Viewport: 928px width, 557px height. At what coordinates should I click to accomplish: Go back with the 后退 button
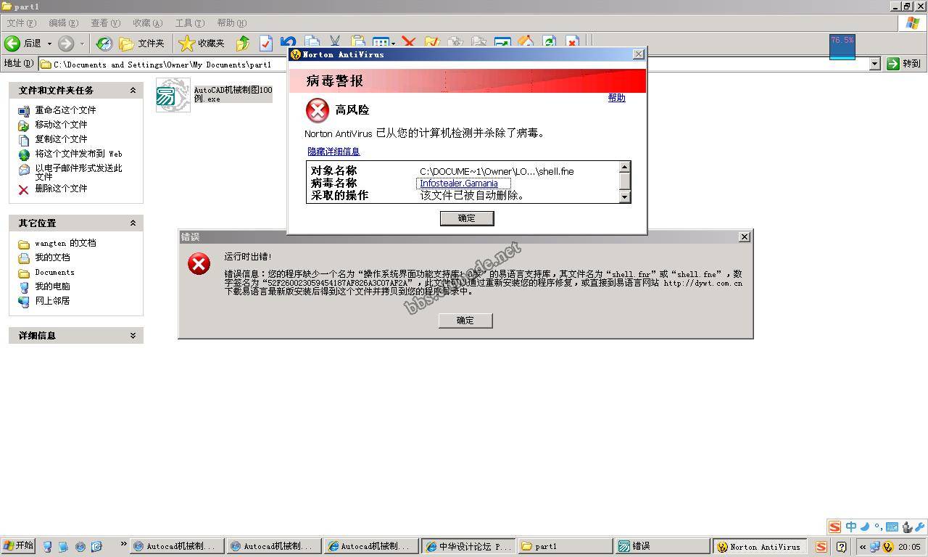tap(23, 44)
